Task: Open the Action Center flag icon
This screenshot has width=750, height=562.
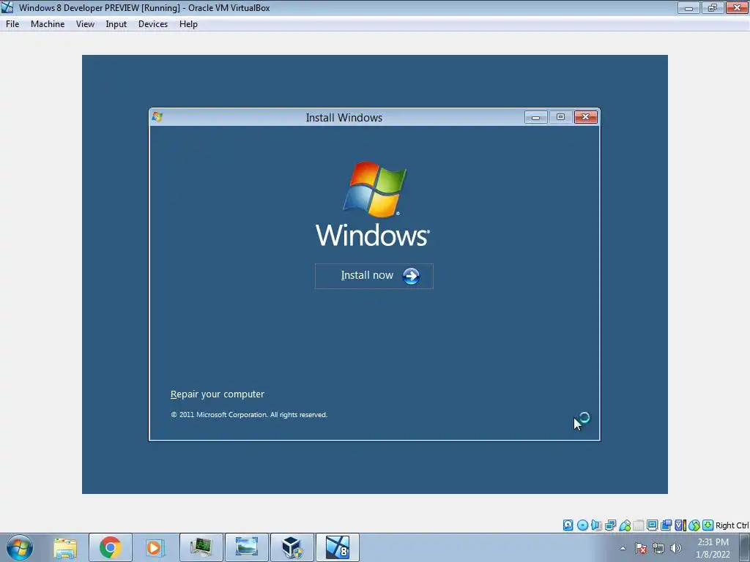Action: click(x=641, y=548)
